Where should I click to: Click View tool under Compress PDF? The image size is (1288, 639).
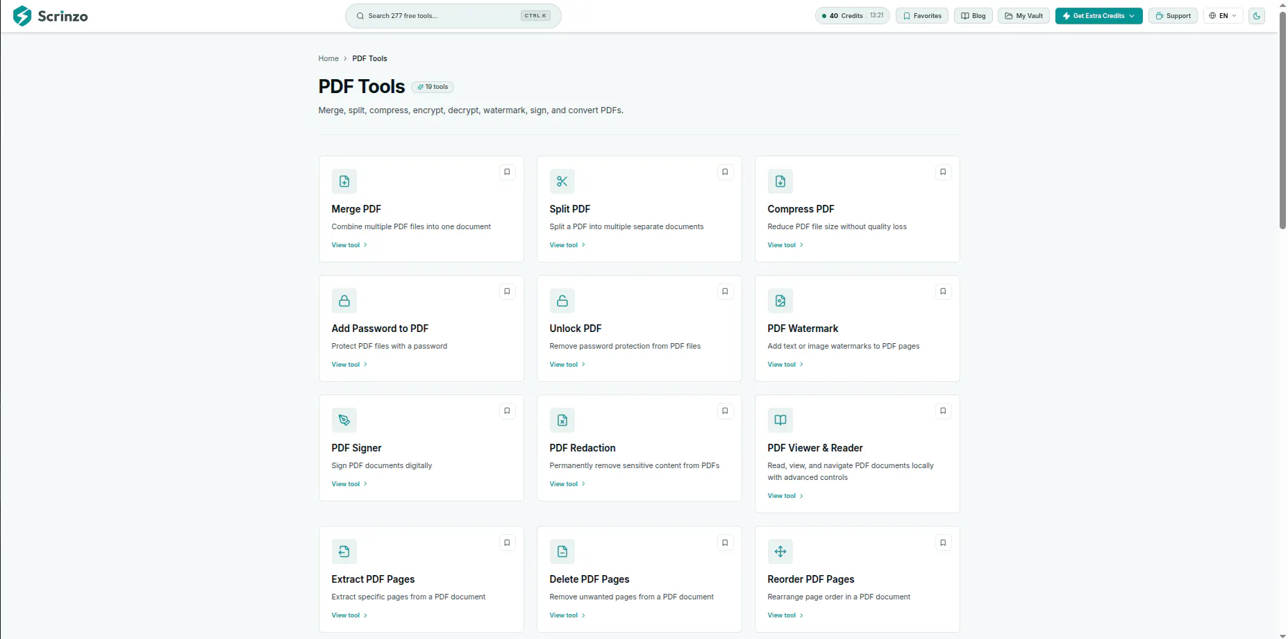785,245
